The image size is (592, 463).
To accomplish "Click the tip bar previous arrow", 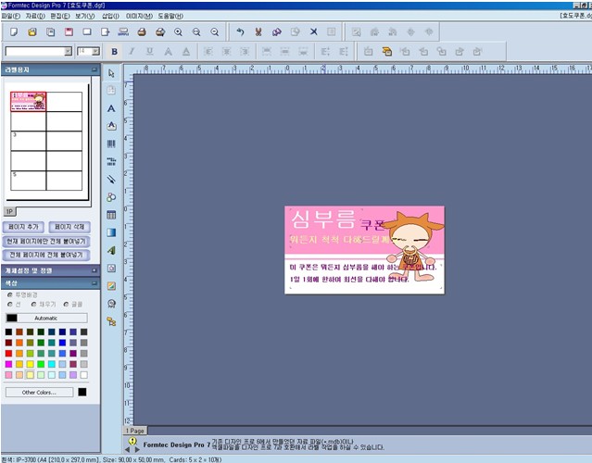I will pyautogui.click(x=127, y=449).
